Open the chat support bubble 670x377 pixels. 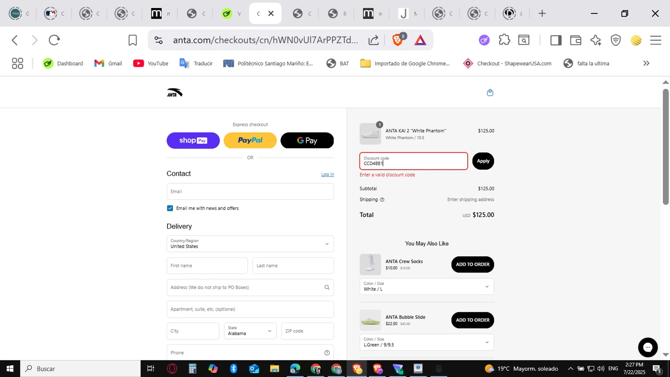click(x=648, y=348)
